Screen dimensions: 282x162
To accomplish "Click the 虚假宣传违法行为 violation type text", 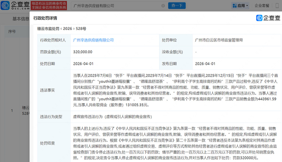I will 113,117.
